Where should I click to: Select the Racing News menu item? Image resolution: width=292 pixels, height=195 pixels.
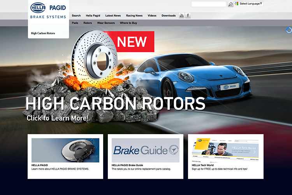134,16
